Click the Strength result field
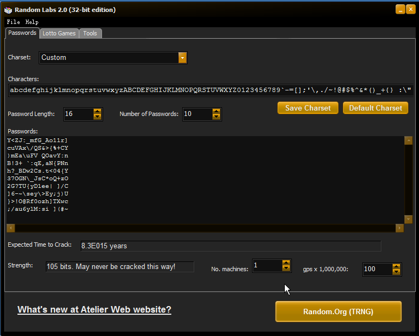 [x=119, y=267]
